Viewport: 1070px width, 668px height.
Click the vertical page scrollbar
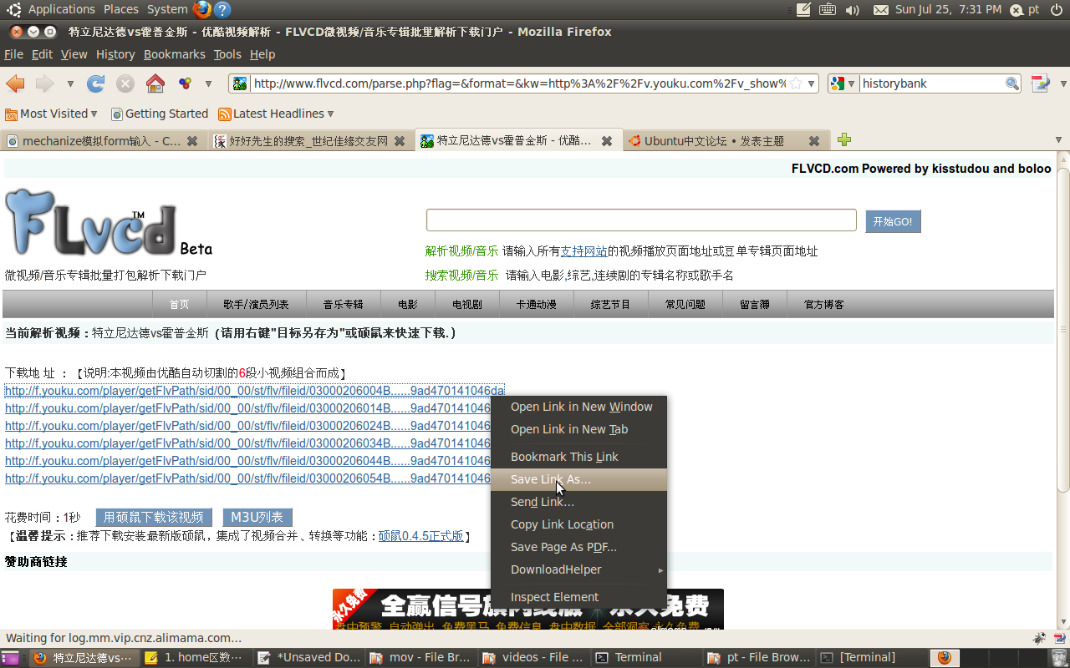[x=1063, y=330]
